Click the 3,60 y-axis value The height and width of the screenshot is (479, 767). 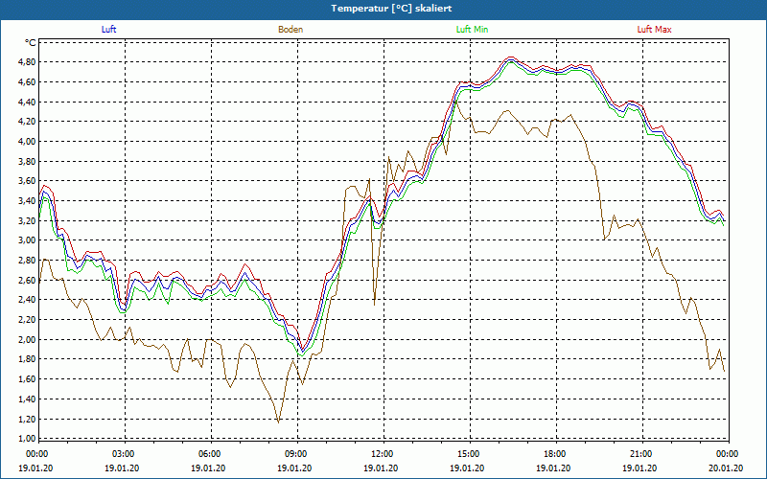[27, 181]
